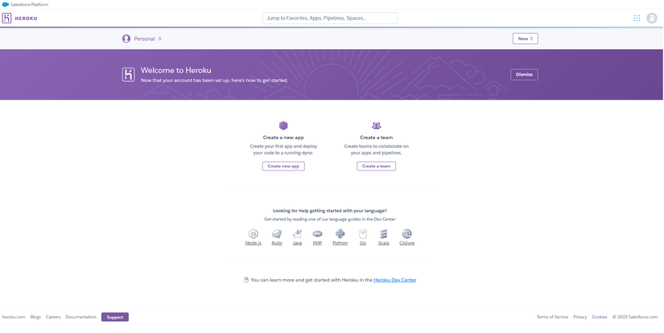Open the PHP language guide icon
The height and width of the screenshot is (333, 664).
[x=317, y=234]
